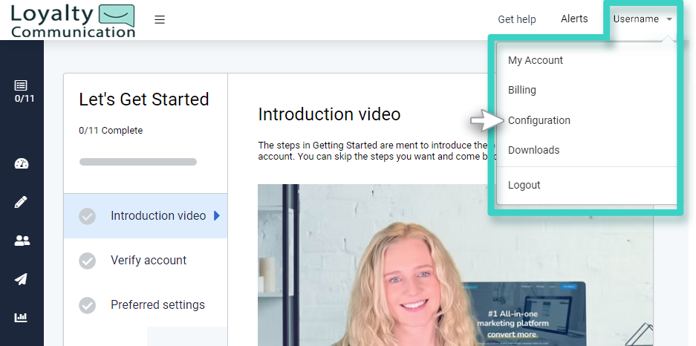Image resolution: width=696 pixels, height=346 pixels.
Task: Toggle the Introduction video checkmark
Action: 88,216
